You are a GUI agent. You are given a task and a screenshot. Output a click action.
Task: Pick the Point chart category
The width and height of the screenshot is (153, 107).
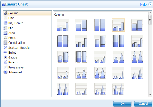click(x=27, y=38)
